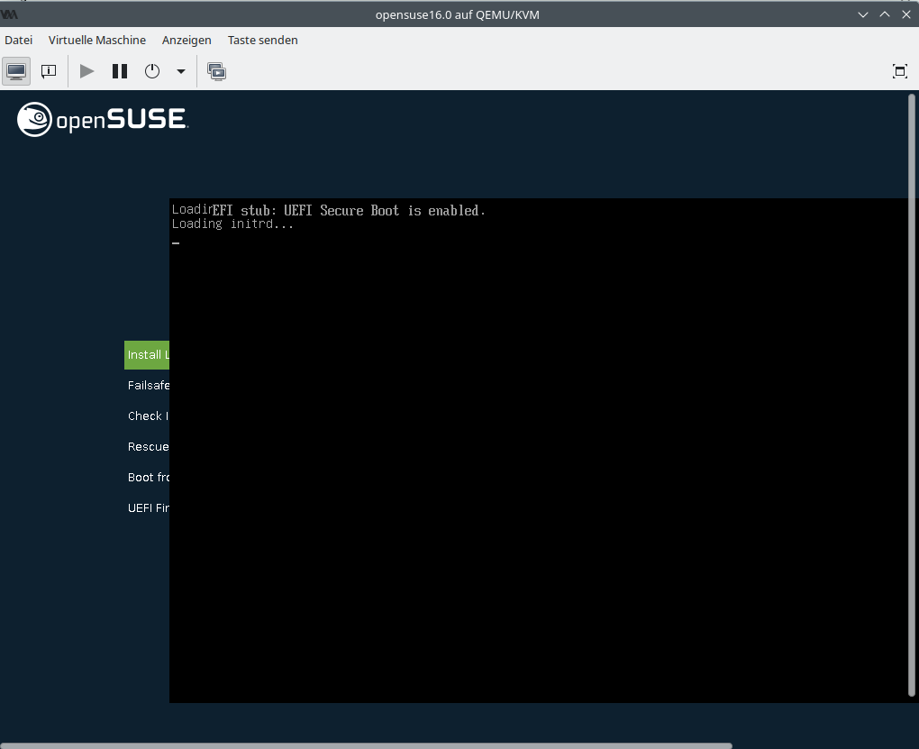Open the Virtuelle Maschine menu
919x749 pixels.
97,40
